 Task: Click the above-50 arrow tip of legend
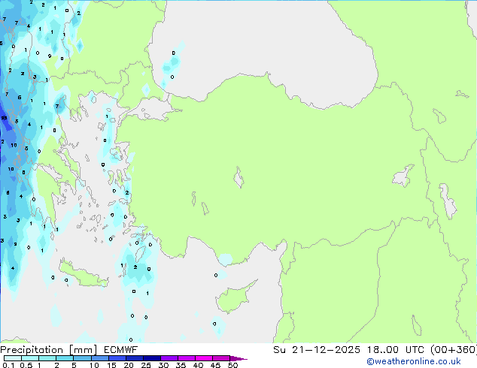(x=238, y=358)
